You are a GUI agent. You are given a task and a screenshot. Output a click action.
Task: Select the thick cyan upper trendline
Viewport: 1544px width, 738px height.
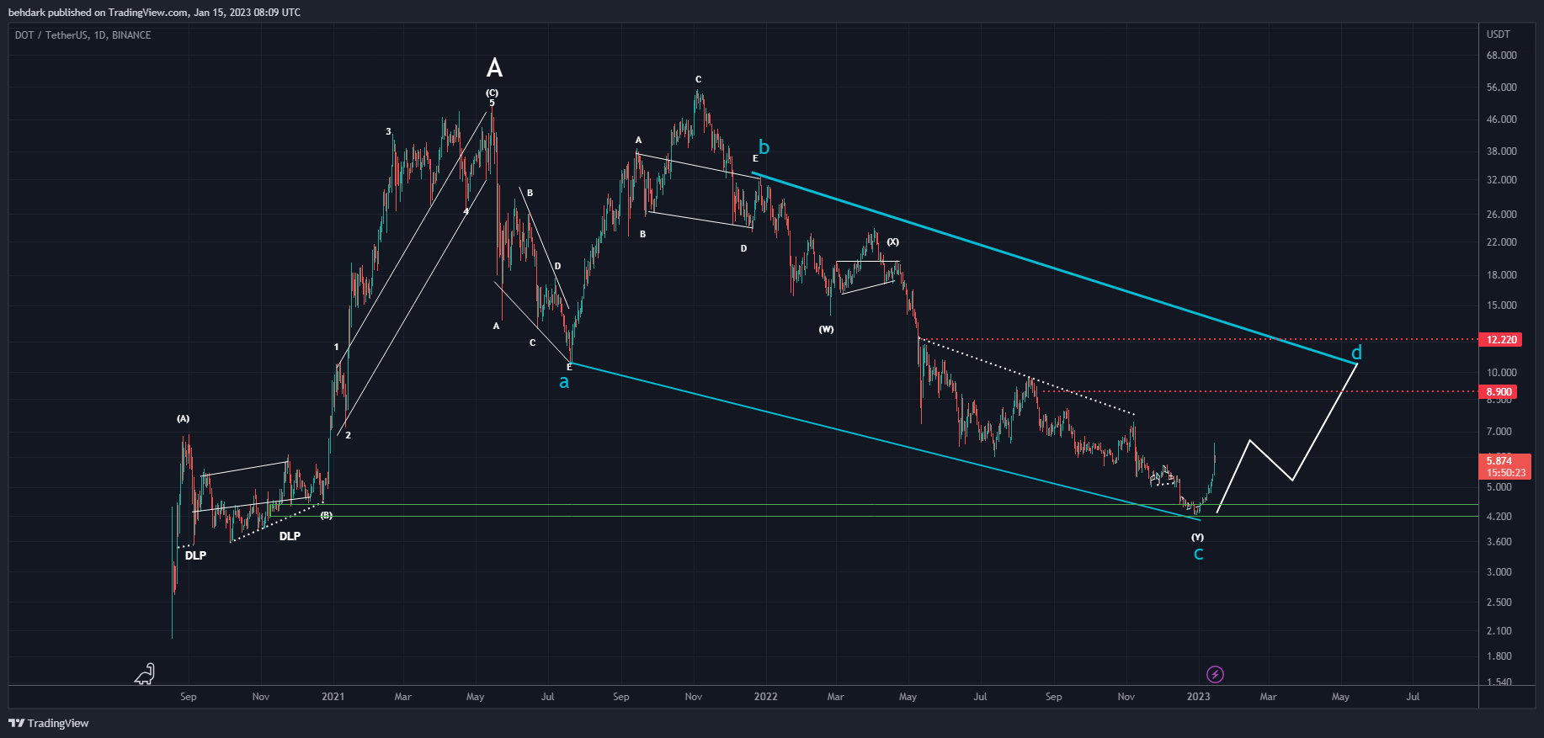[1055, 268]
